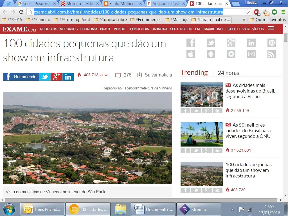
Task: Click the gray RSS feed icon
Action: [x=272, y=54]
